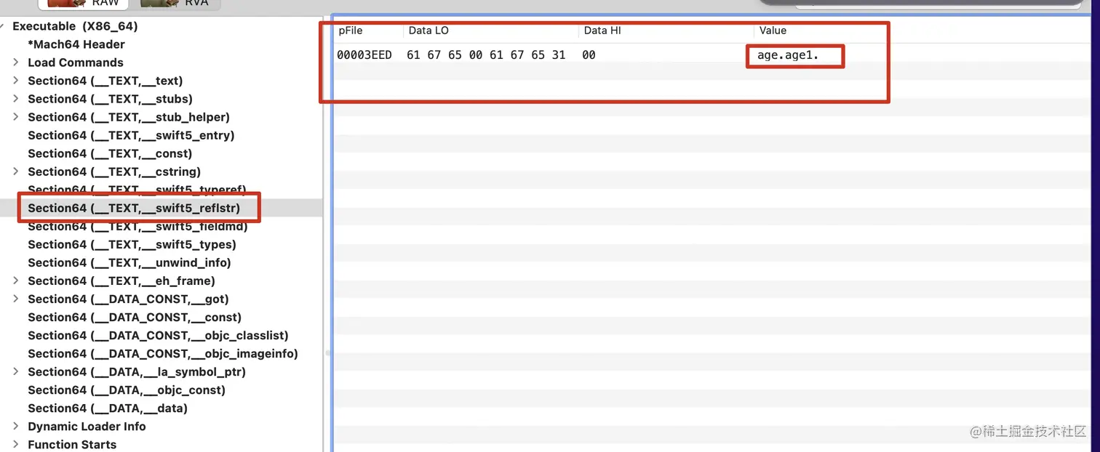Expand Section64 (__TEXT,__eh_frame) disclosure arrow
Image resolution: width=1100 pixels, height=452 pixels.
click(x=16, y=281)
